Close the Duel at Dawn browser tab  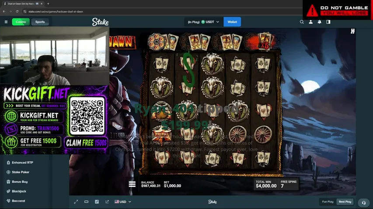[42, 3]
